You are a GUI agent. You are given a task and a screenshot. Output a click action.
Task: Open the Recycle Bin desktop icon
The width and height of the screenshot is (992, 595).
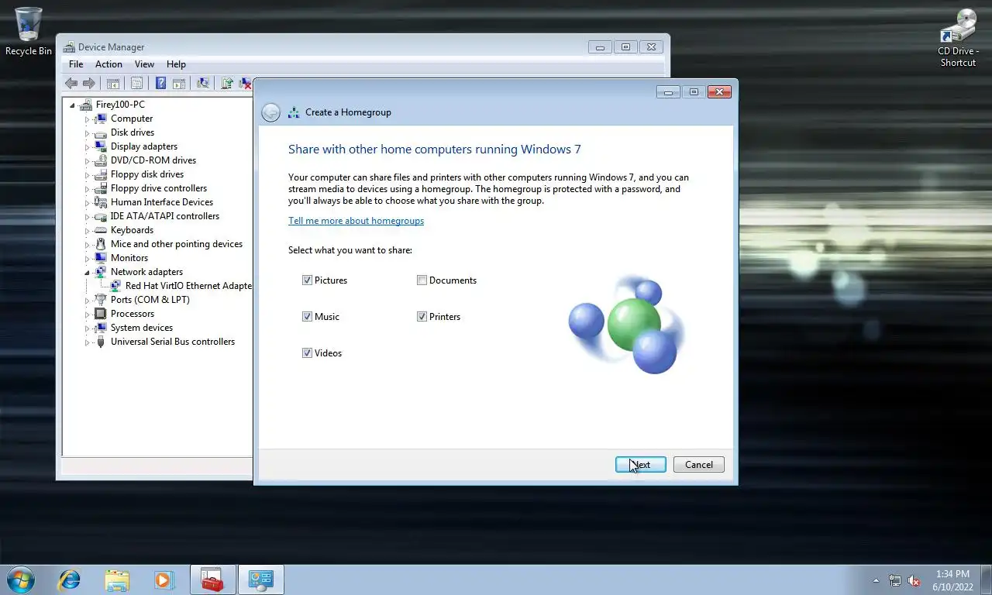click(x=29, y=32)
